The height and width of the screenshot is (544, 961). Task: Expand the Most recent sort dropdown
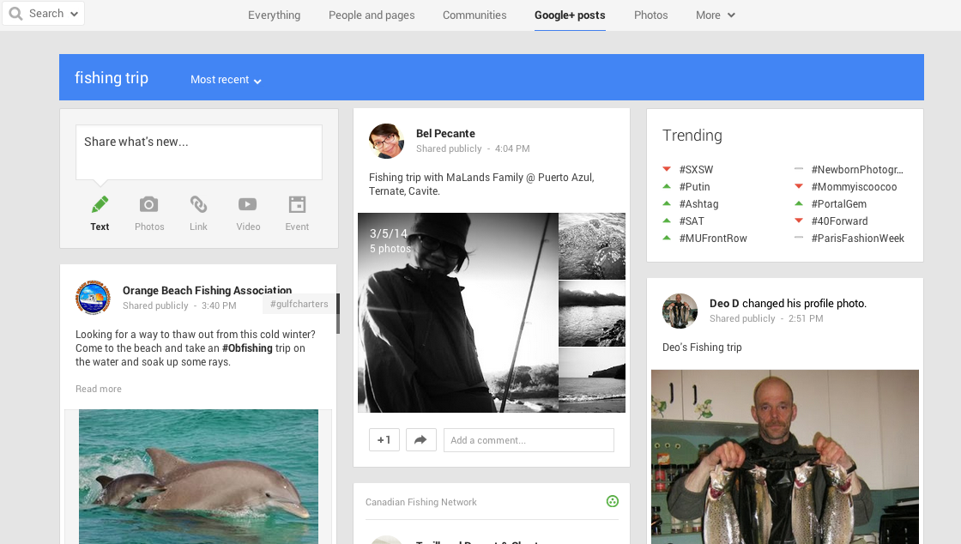coord(226,80)
